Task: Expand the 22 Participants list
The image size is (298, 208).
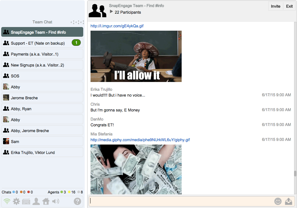Action: (x=111, y=12)
